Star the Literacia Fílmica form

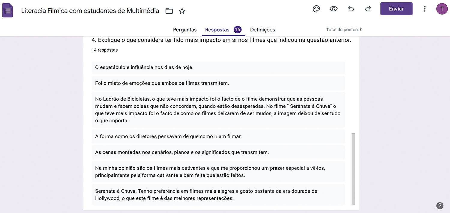(x=182, y=11)
